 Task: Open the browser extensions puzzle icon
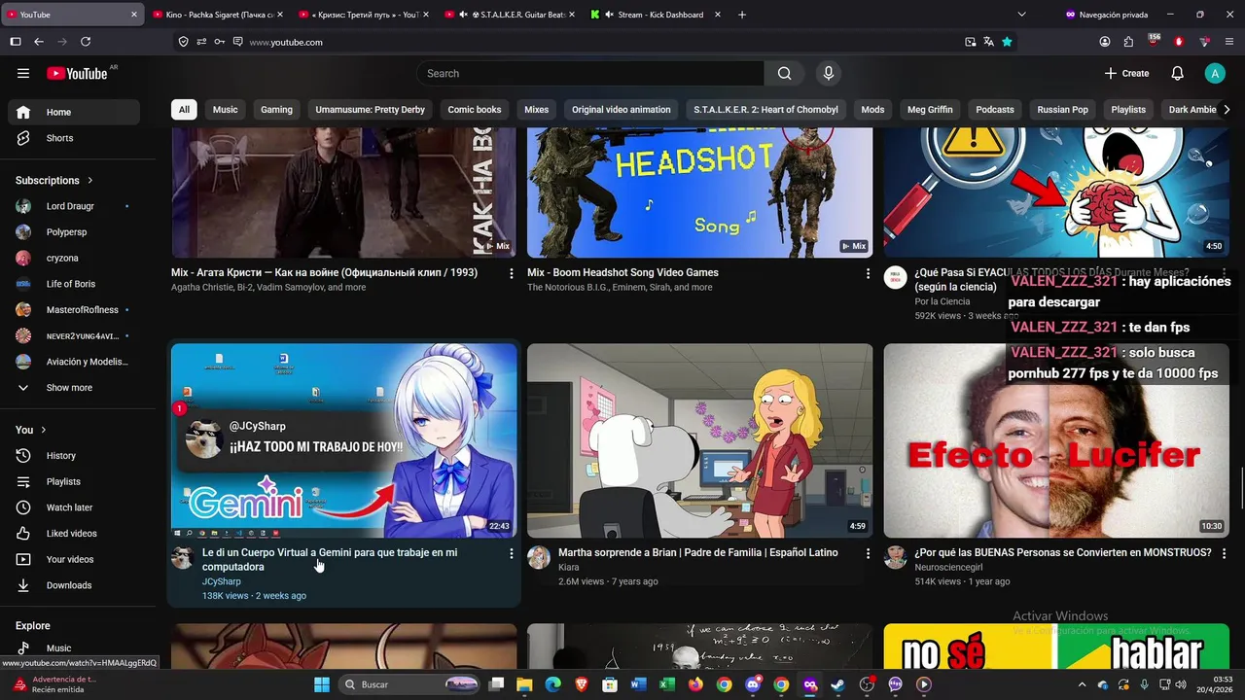click(x=1128, y=42)
